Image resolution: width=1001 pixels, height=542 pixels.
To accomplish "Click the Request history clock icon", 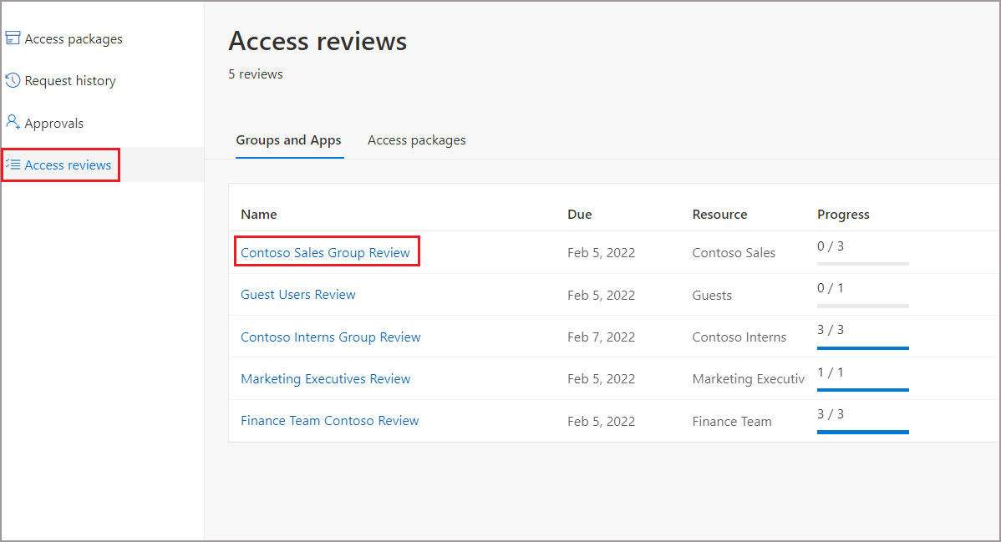I will [x=13, y=80].
